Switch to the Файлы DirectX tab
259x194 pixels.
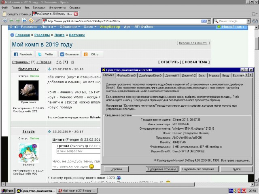pyautogui.click(x=127, y=76)
